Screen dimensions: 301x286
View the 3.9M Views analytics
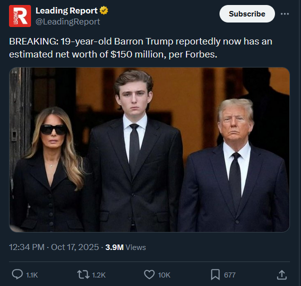tap(125, 247)
